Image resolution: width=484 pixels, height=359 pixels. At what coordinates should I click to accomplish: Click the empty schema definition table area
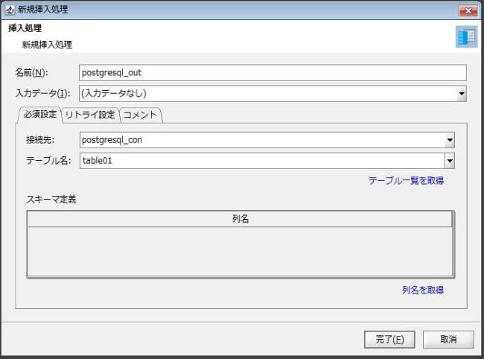[x=239, y=251]
